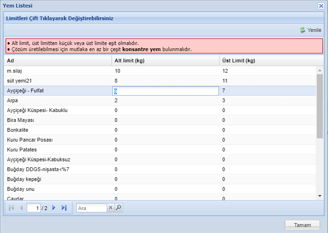Jump to last page arrow

coord(64,208)
